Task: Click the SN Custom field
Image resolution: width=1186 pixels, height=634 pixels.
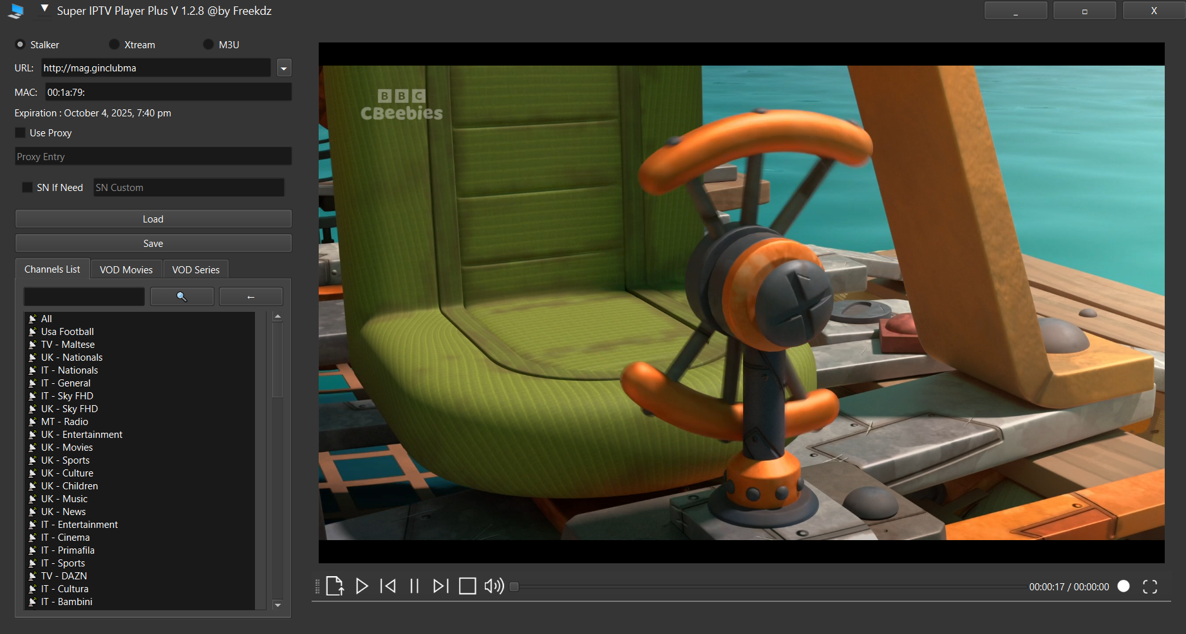Action: [x=189, y=187]
